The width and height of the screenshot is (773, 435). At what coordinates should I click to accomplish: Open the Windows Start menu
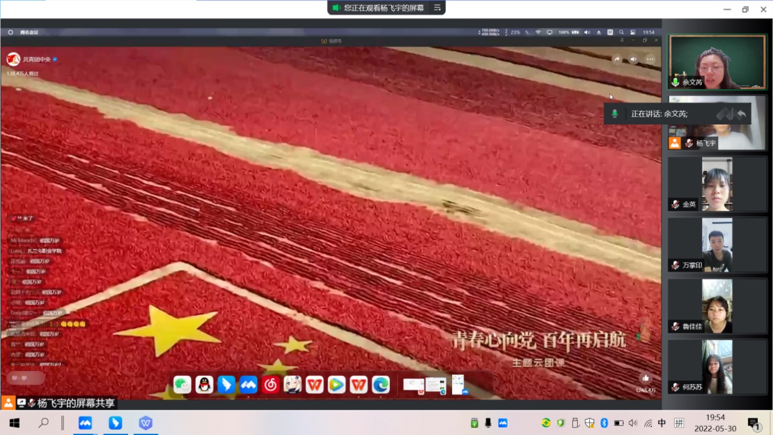coord(14,423)
